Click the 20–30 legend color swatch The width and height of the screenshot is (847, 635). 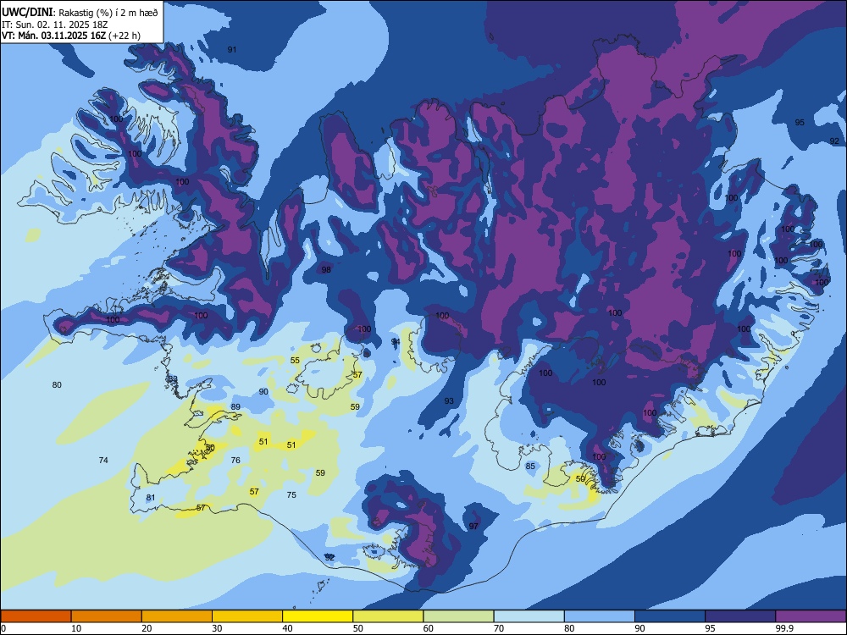click(x=177, y=616)
